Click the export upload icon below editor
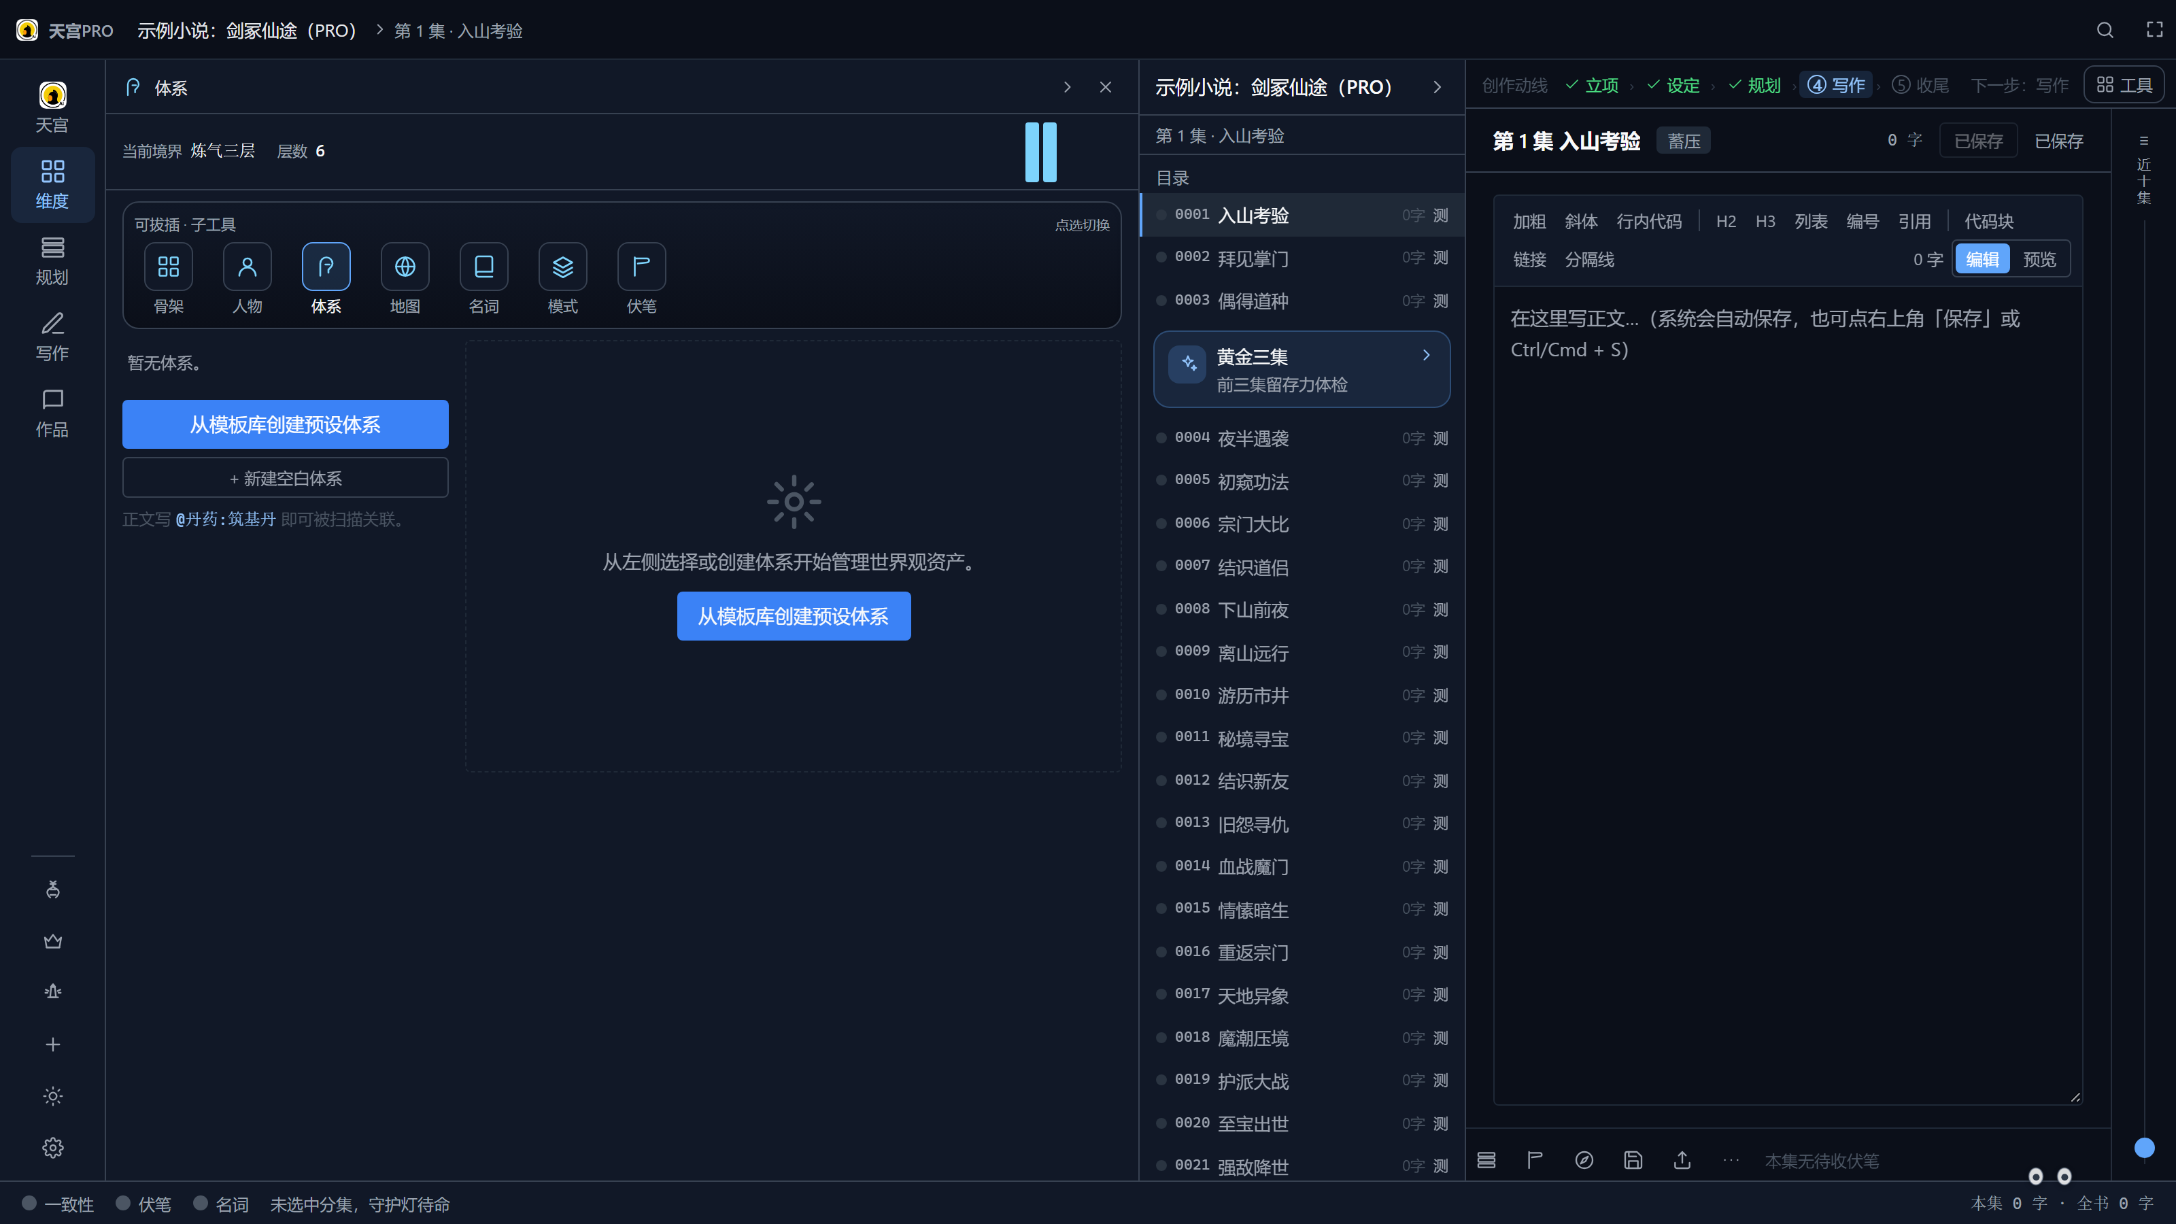2176x1224 pixels. (1682, 1161)
